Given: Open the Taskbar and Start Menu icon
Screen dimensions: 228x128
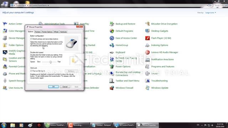Looking at the screenshot, I should (112, 81).
